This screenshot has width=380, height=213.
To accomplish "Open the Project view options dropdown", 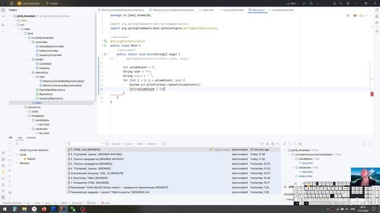I will click(x=14, y=10).
